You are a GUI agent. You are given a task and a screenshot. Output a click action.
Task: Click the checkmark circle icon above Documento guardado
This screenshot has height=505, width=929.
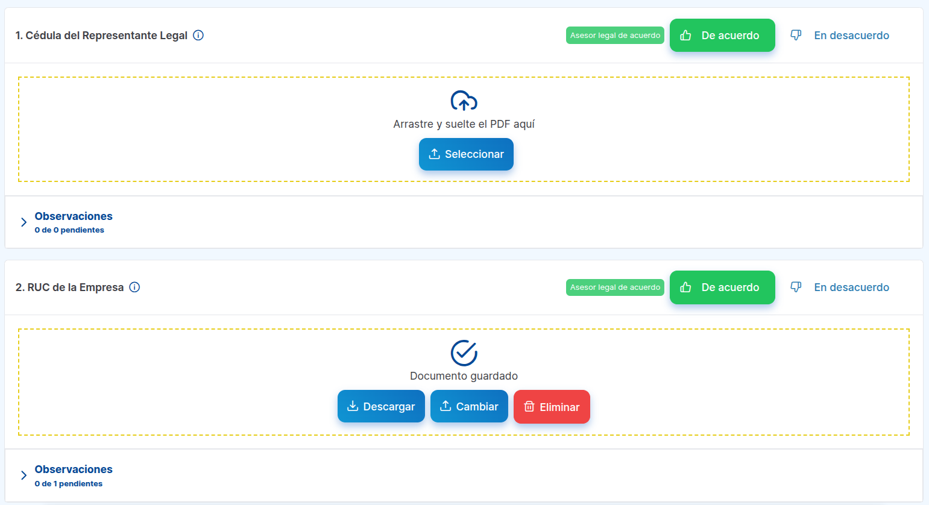pyautogui.click(x=464, y=353)
